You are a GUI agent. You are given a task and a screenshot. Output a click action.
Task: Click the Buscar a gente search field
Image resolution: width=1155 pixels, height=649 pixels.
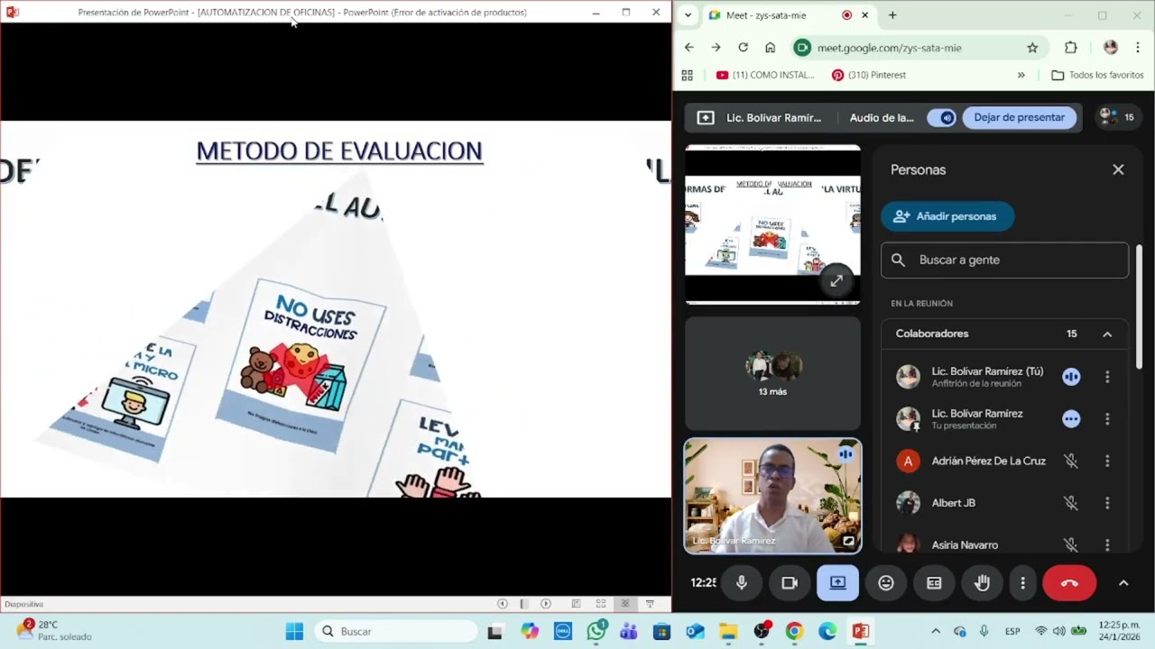pyautogui.click(x=1004, y=260)
